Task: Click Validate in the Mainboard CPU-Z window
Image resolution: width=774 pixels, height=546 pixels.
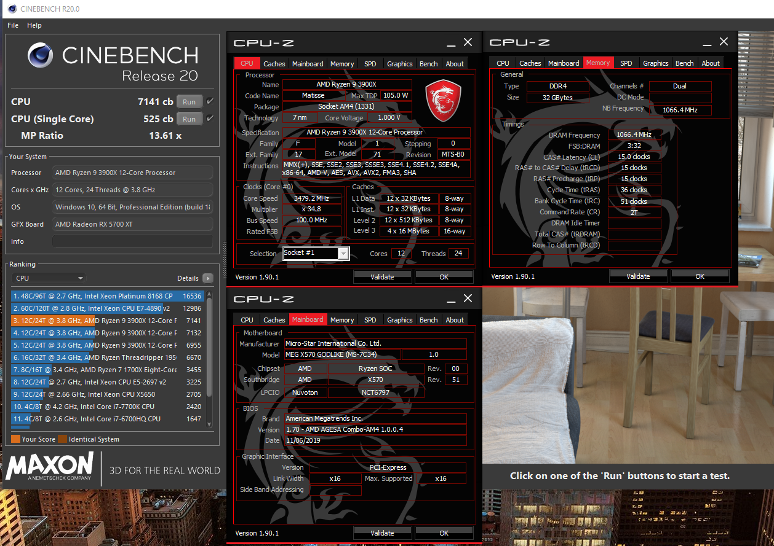Action: click(382, 532)
